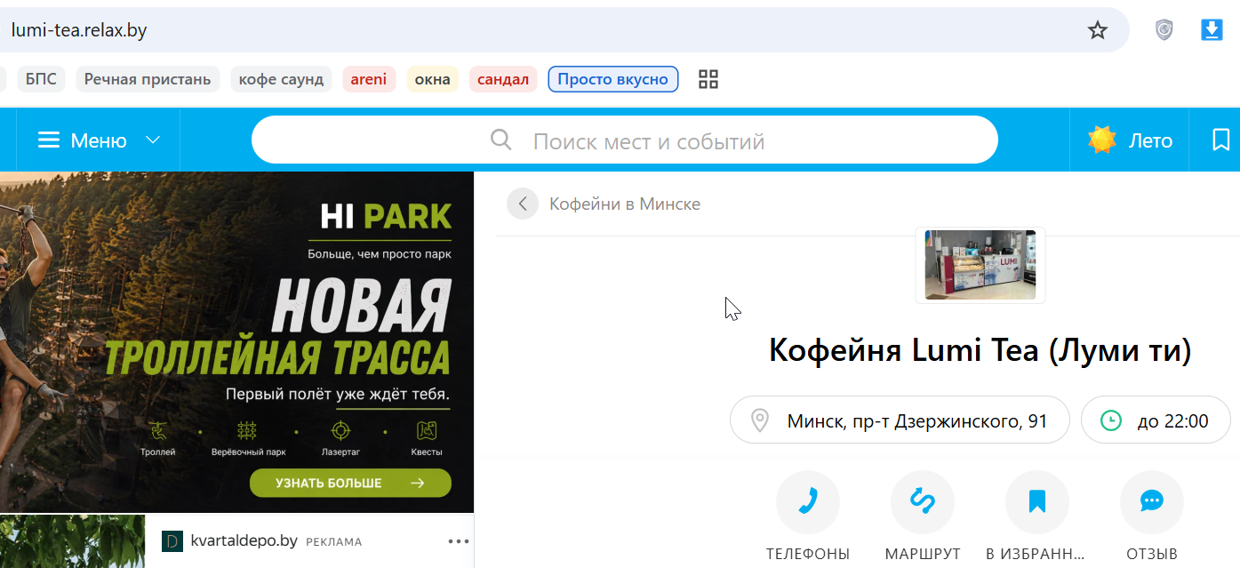Viewport: 1240px width, 568px height.
Task: Click the green foliage ad thumbnail
Action: pos(72,541)
